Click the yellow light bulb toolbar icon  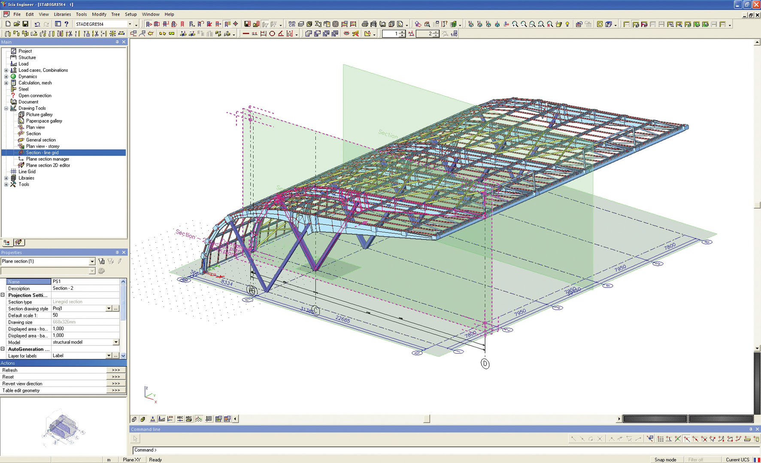pos(567,24)
